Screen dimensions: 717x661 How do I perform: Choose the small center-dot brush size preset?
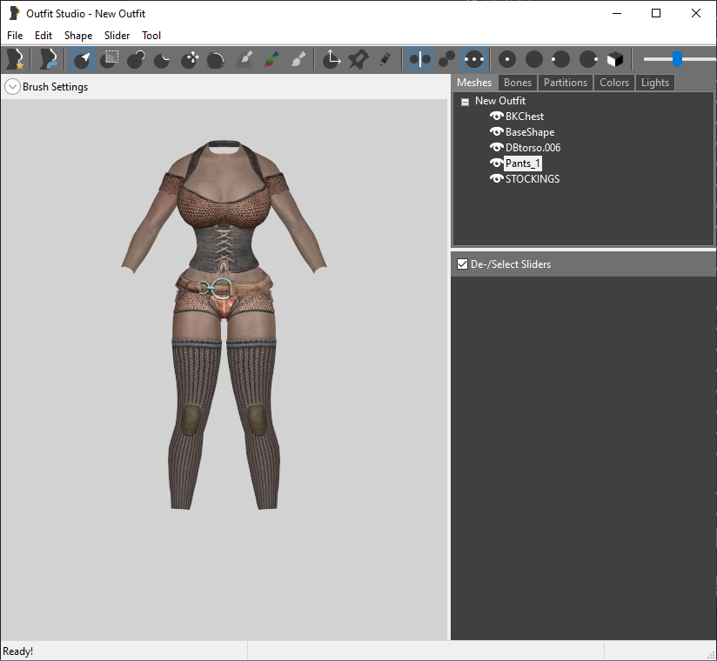[507, 59]
